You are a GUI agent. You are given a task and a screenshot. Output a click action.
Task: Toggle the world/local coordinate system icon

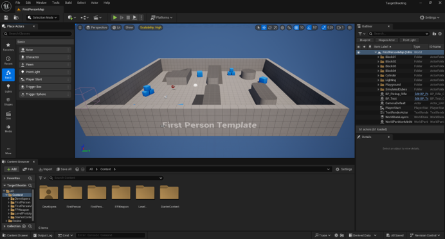pyautogui.click(x=282, y=28)
